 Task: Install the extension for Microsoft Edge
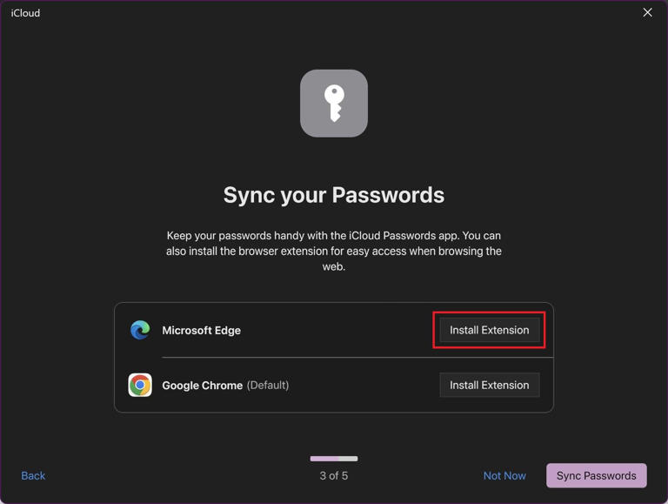489,330
